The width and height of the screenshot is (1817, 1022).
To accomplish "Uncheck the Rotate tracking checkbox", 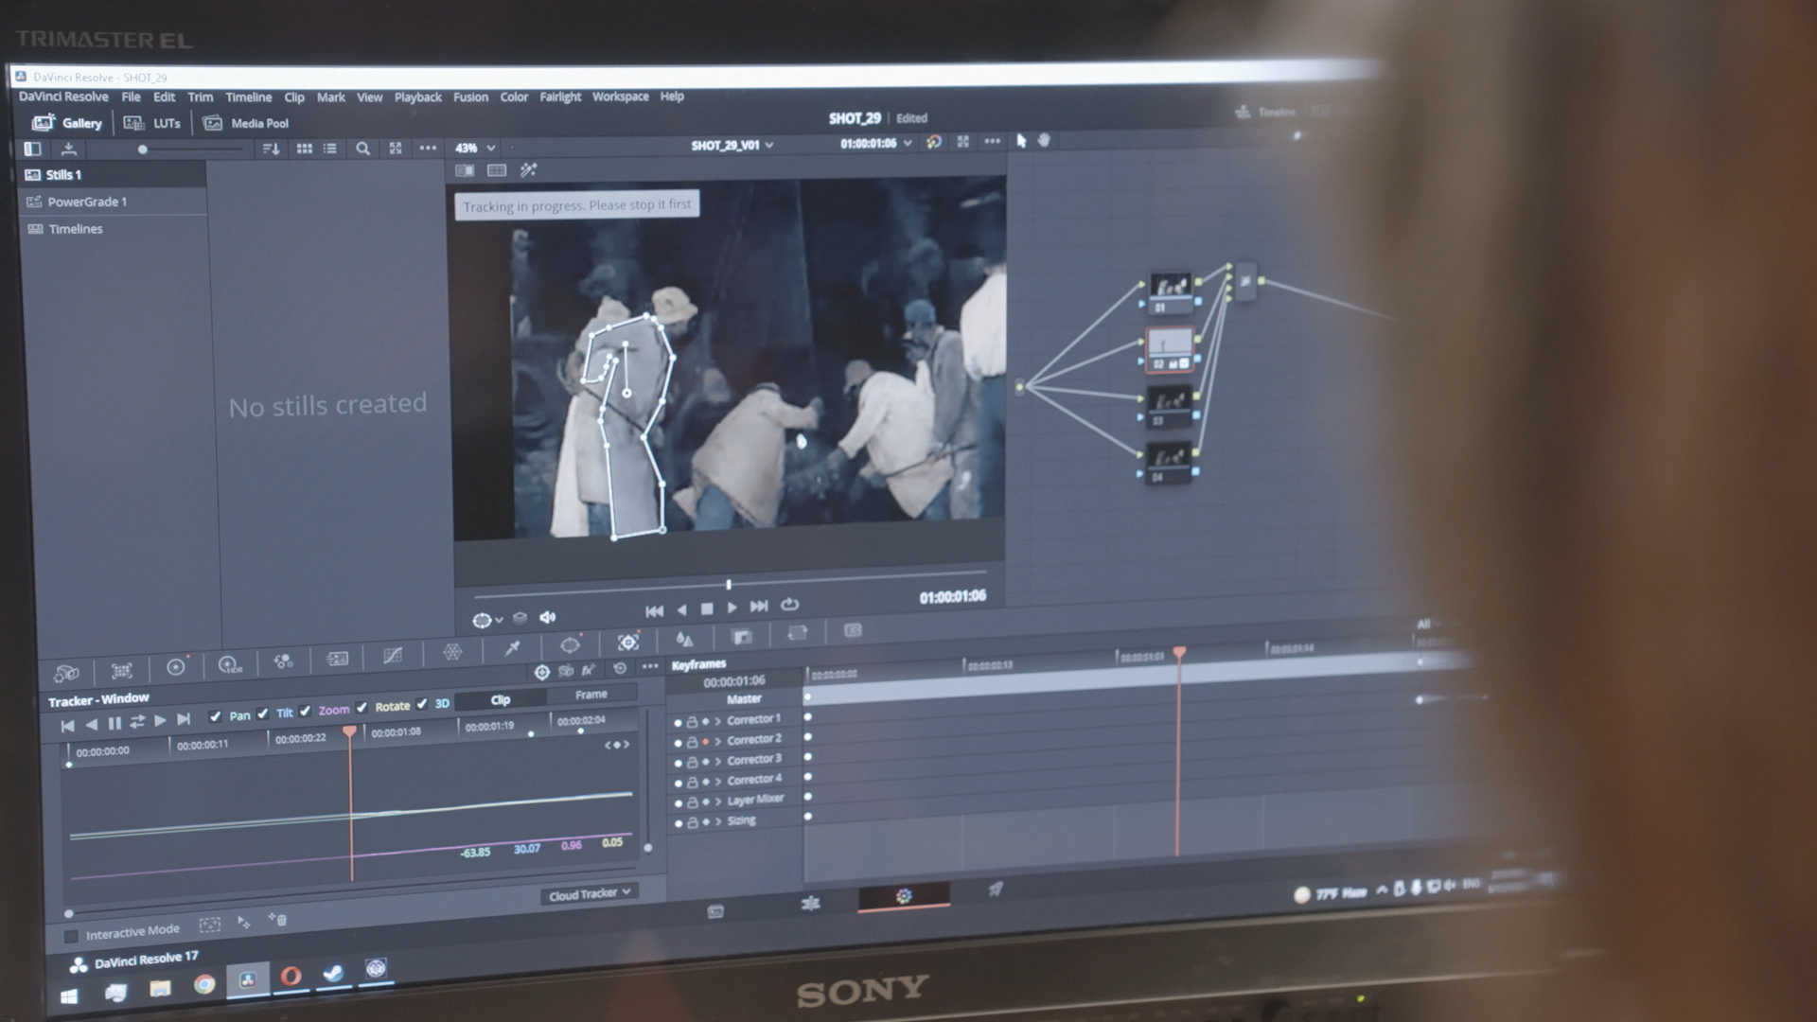I will (x=362, y=708).
